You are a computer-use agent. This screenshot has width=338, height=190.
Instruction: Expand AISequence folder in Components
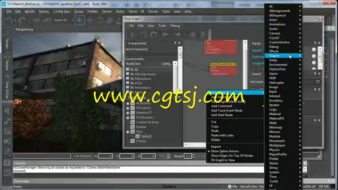(x=128, y=79)
